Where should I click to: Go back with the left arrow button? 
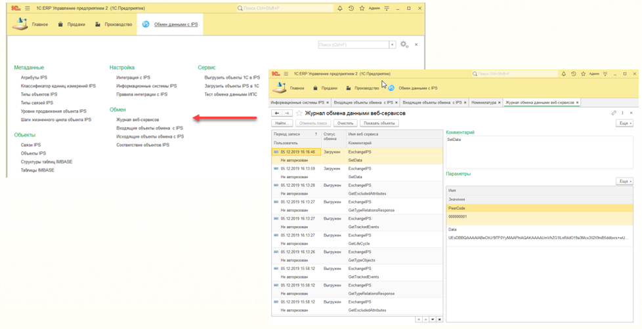[277, 113]
